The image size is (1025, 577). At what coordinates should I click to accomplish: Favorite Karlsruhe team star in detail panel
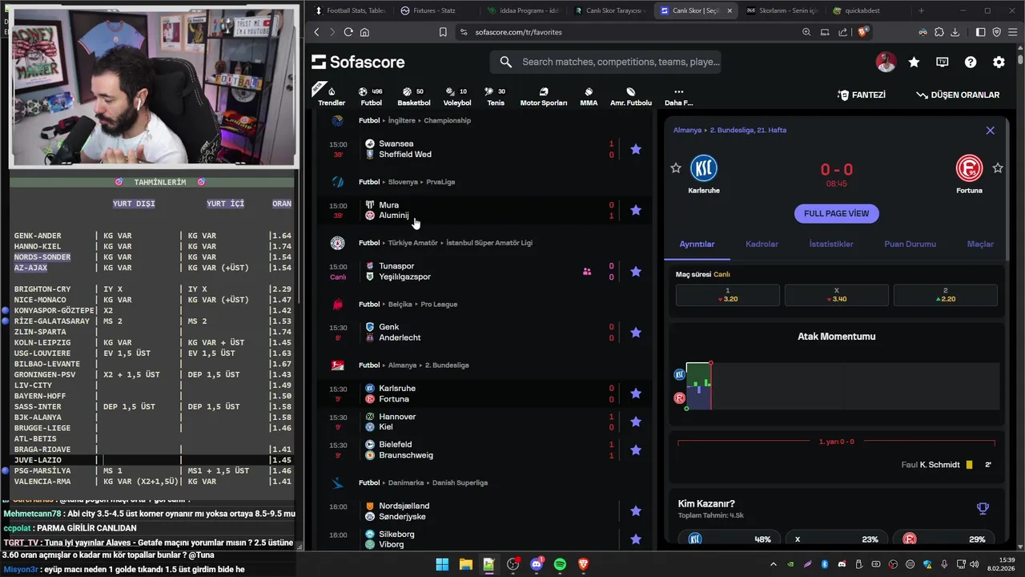tap(676, 168)
